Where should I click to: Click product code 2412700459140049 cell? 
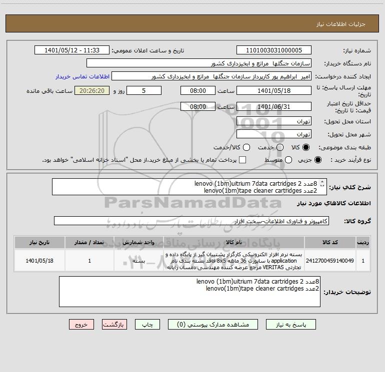point(330,261)
